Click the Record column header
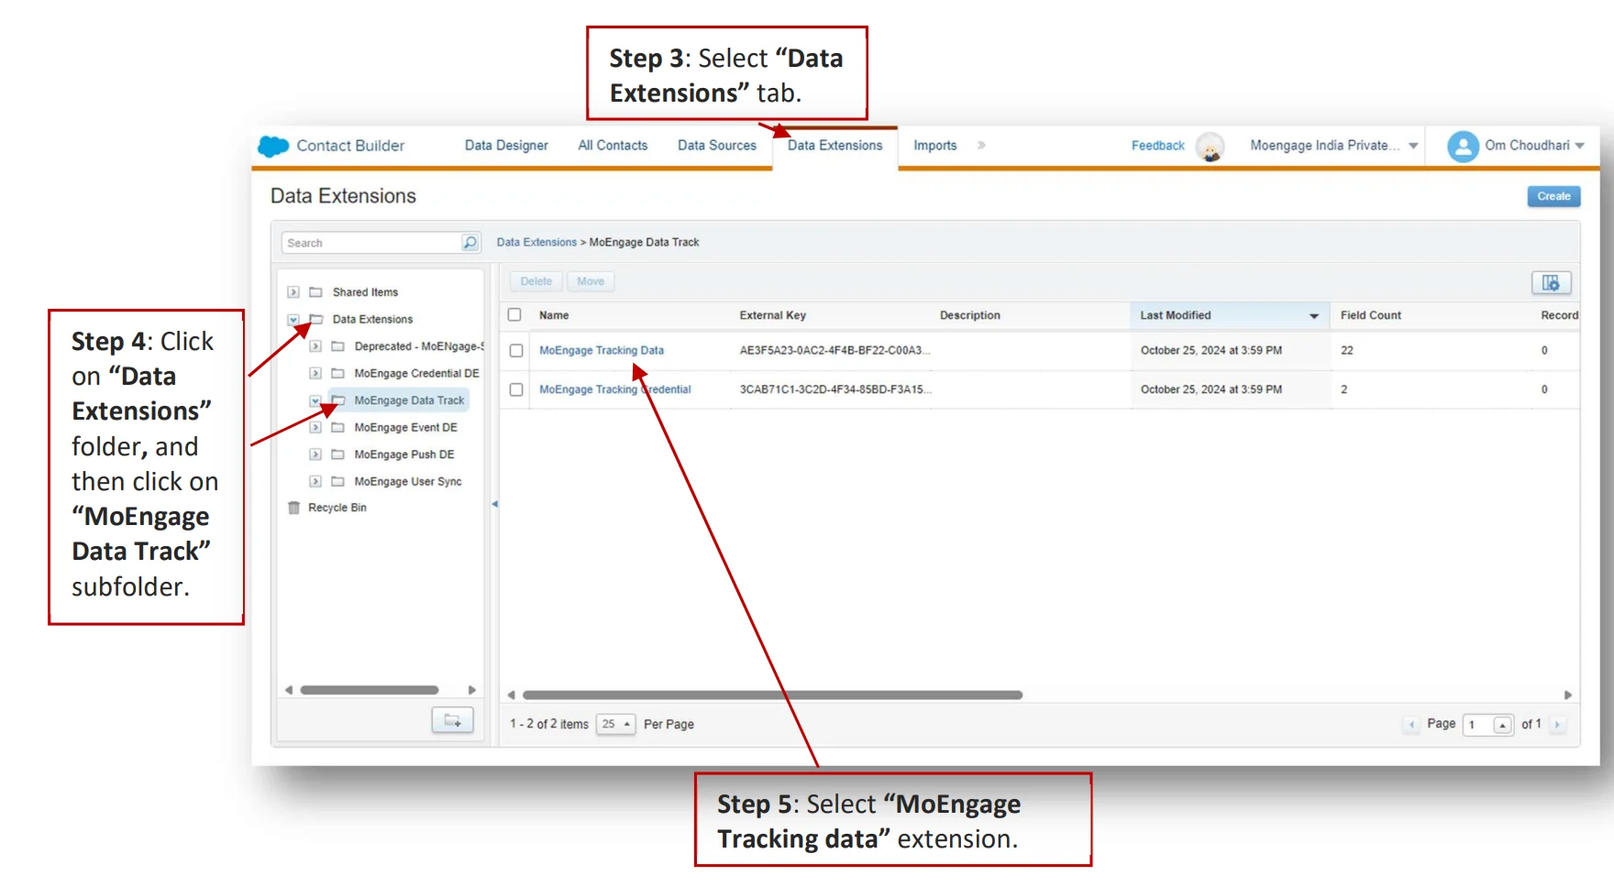 click(x=1559, y=315)
